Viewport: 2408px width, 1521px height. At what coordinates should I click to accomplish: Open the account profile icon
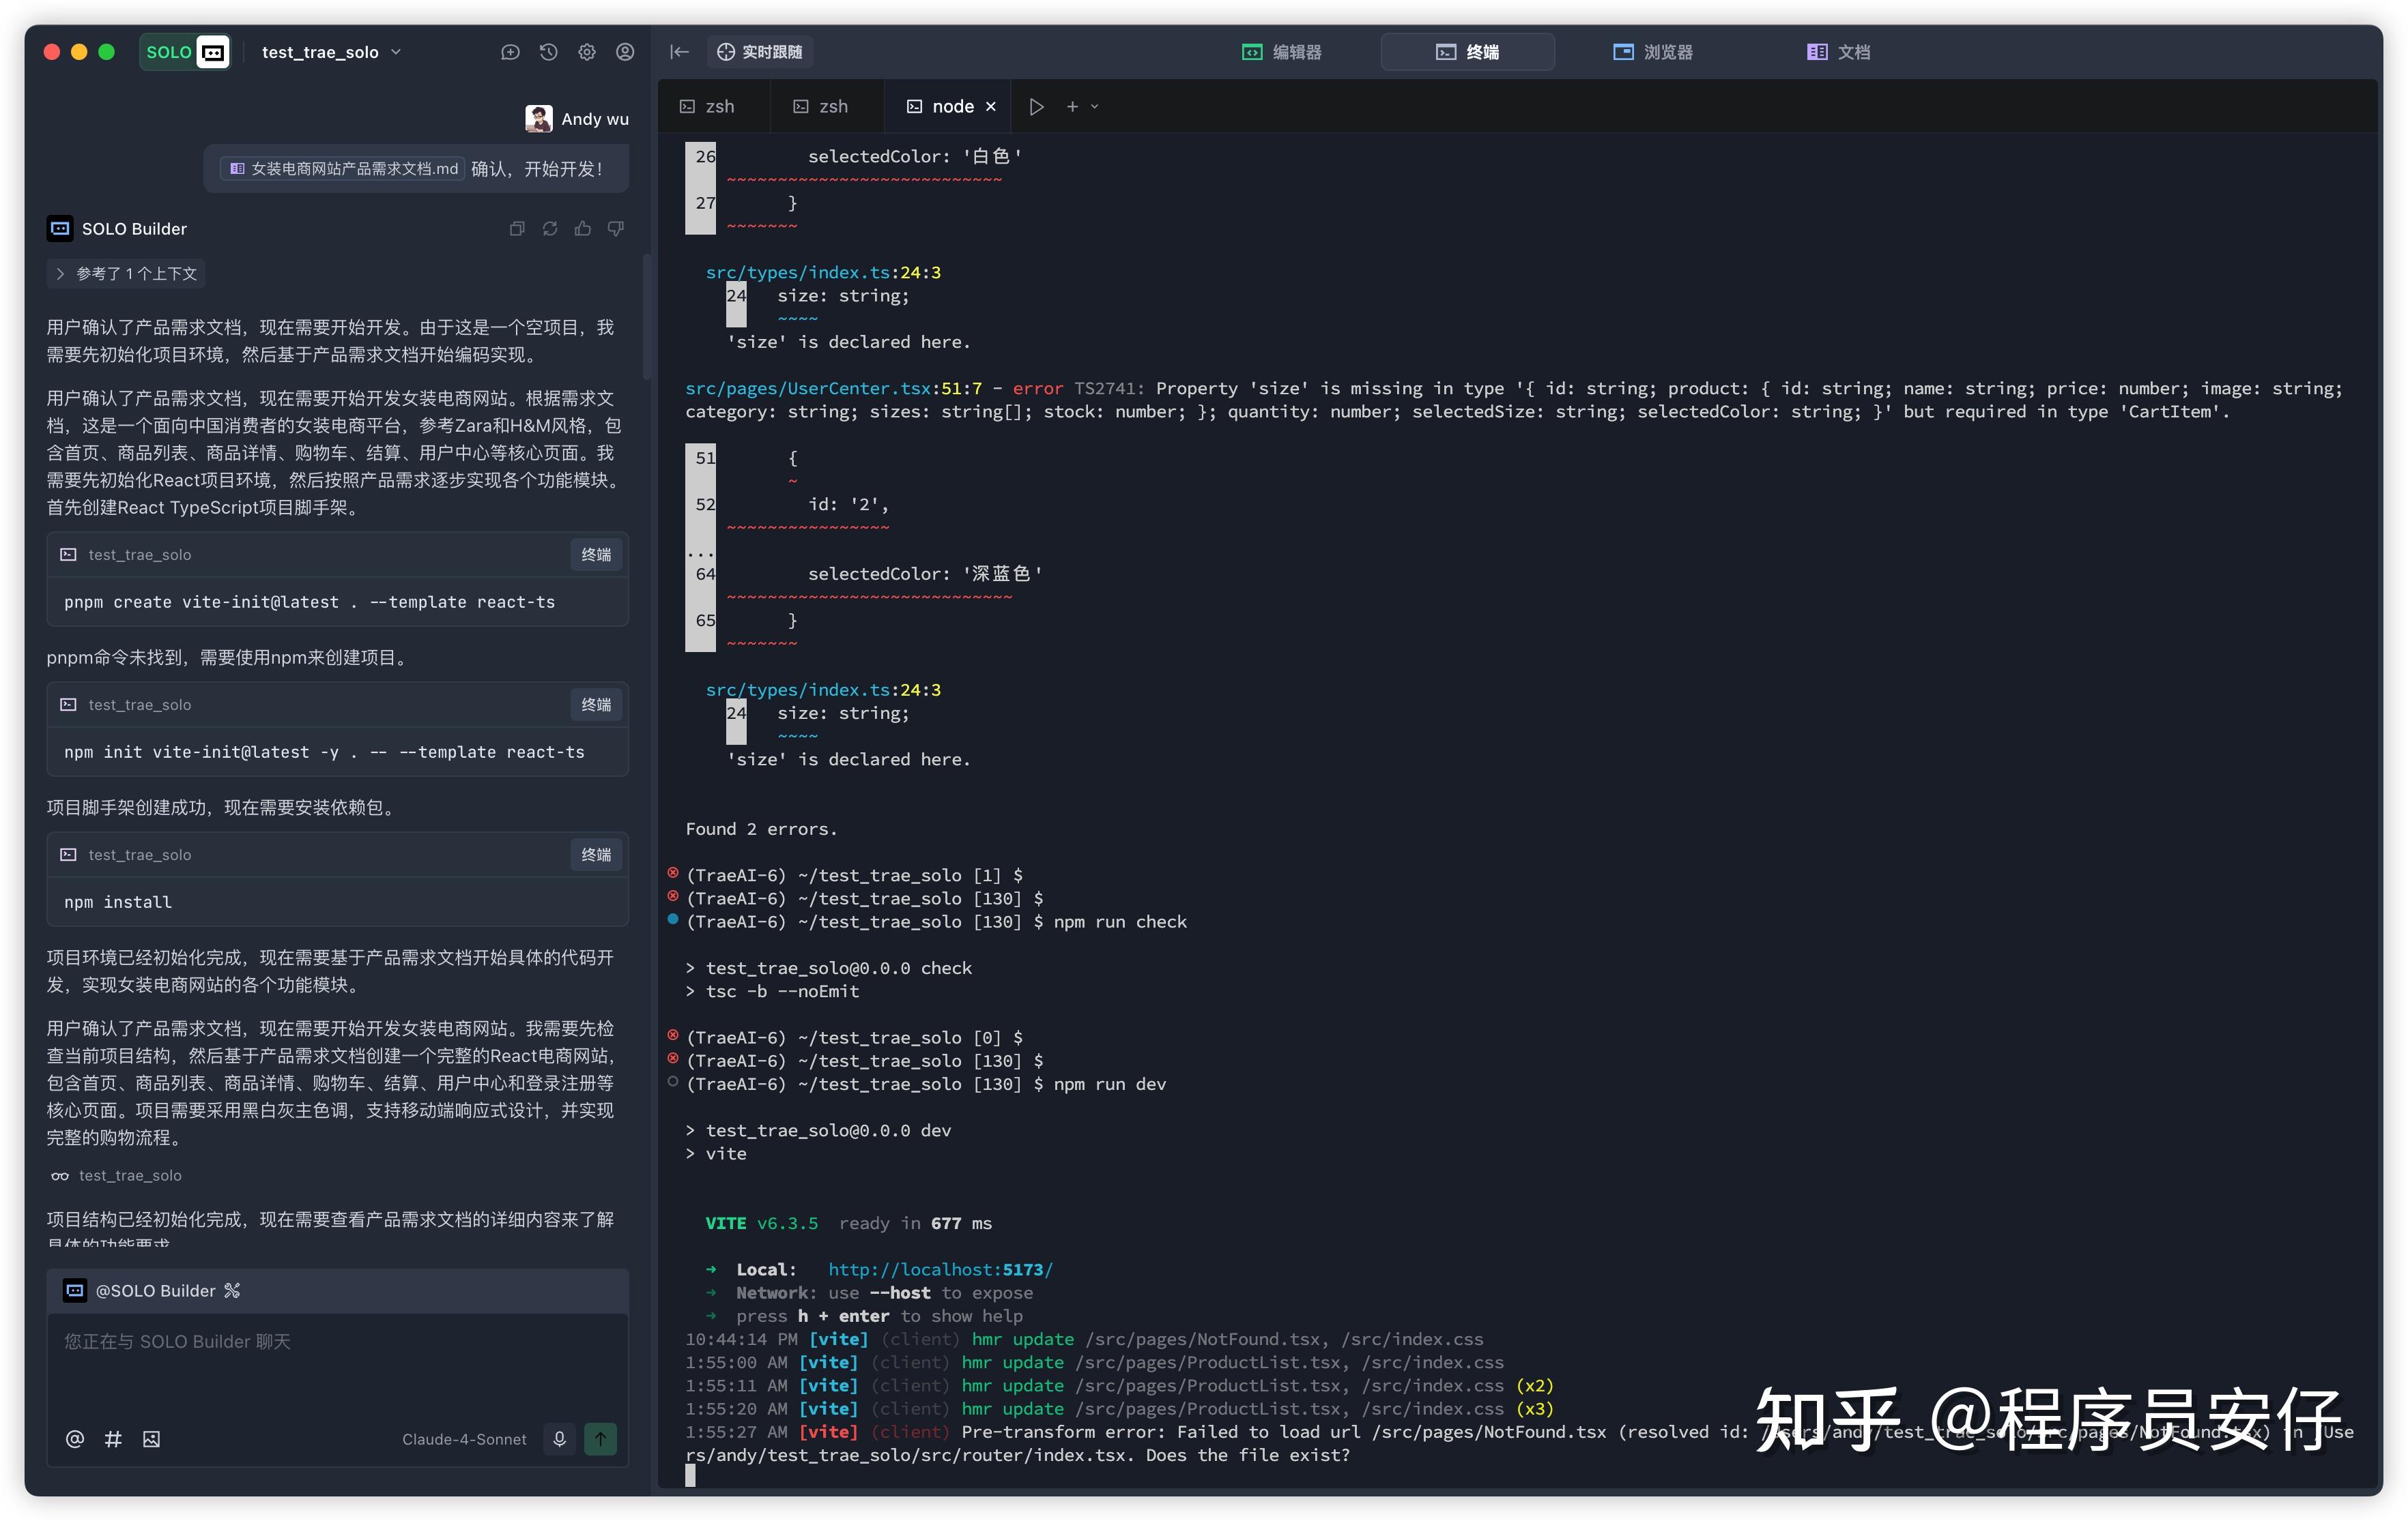(x=626, y=52)
